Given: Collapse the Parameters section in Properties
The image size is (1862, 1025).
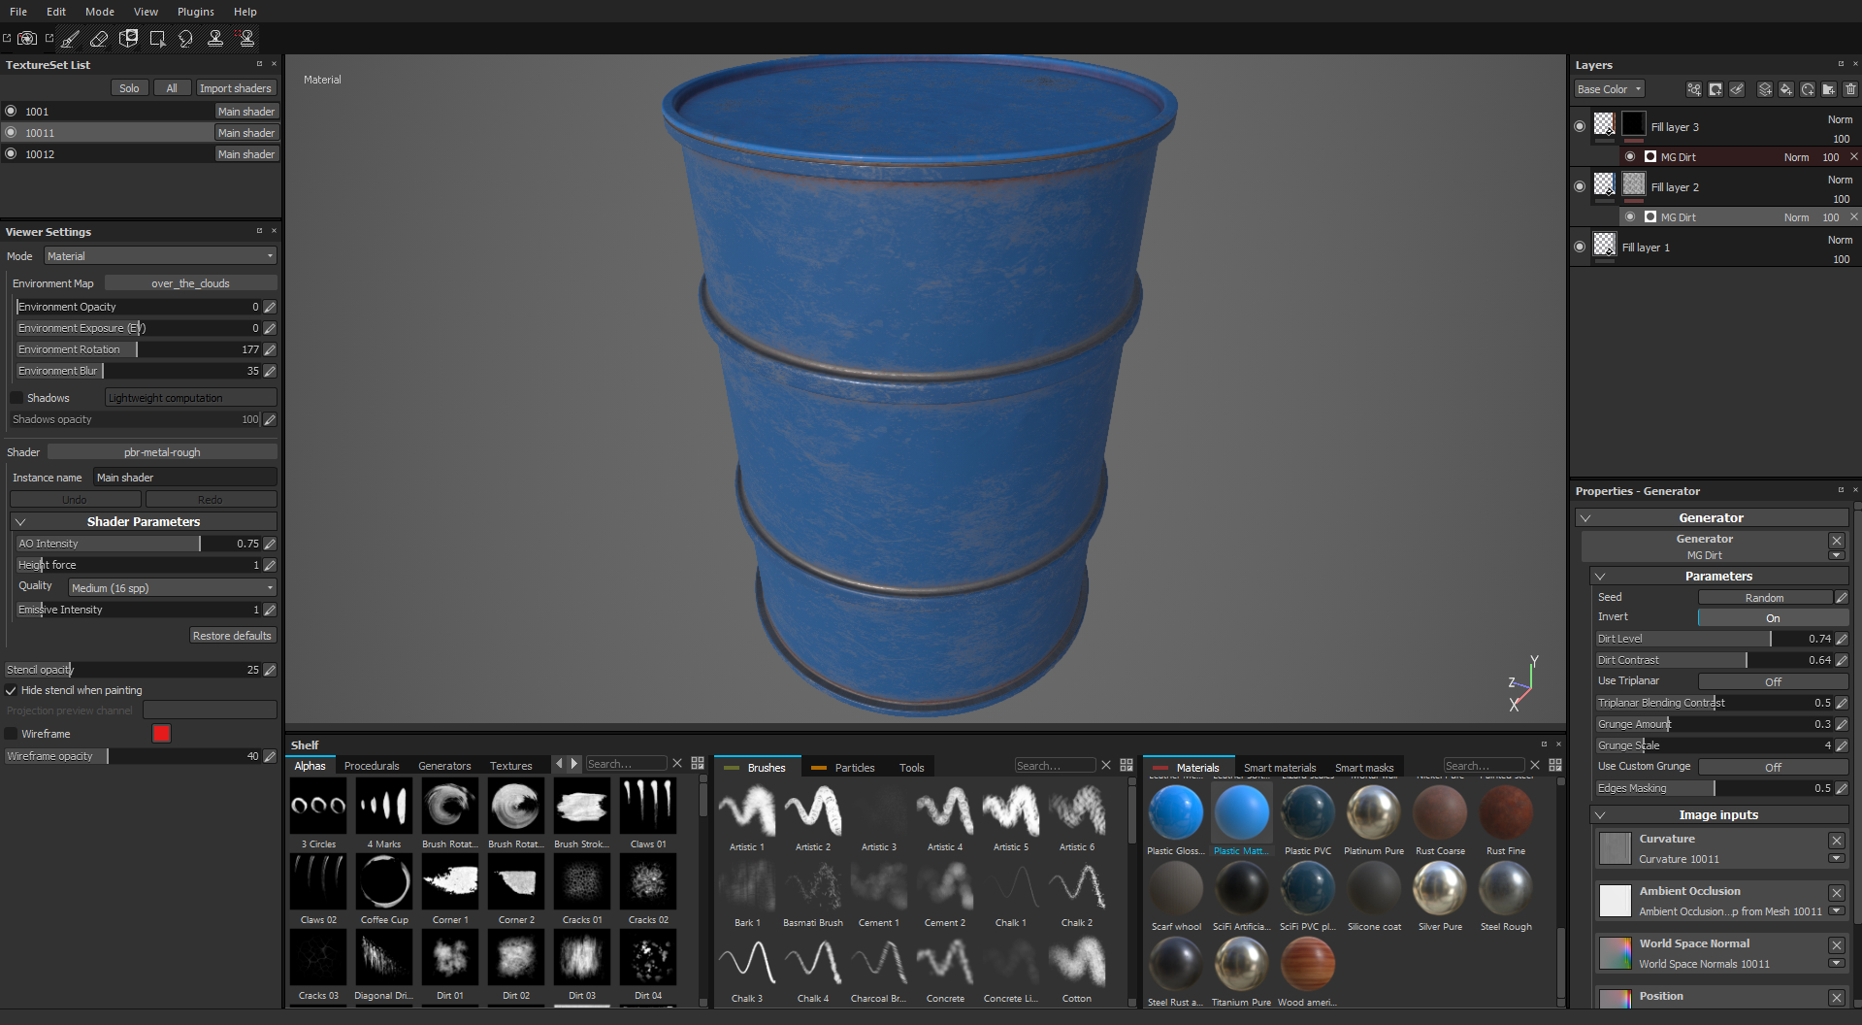Looking at the screenshot, I should point(1599,576).
